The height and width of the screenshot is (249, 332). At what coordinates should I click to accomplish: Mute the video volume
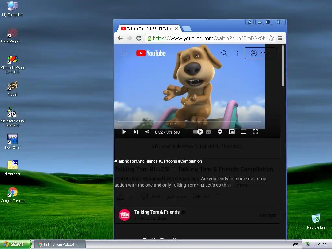point(147,132)
